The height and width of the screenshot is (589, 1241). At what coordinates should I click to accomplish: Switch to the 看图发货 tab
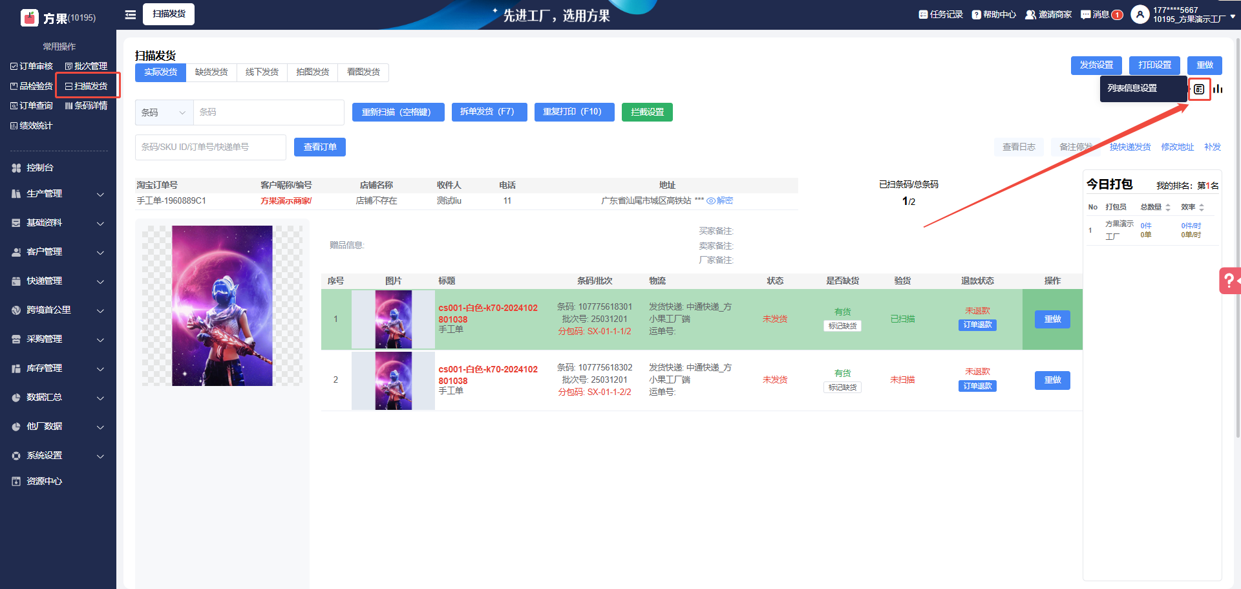pyautogui.click(x=363, y=72)
